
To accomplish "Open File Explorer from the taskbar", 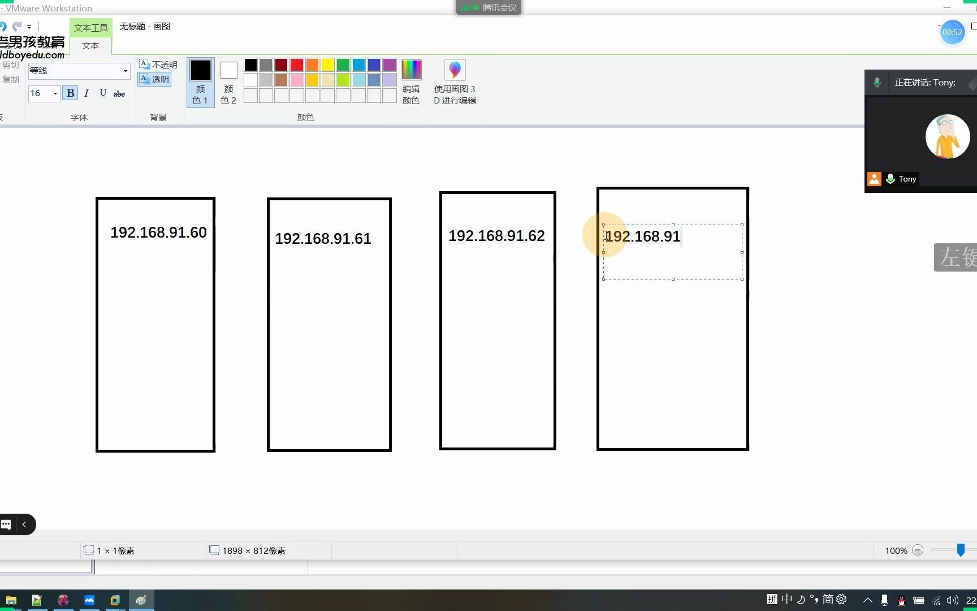I will pos(11,600).
